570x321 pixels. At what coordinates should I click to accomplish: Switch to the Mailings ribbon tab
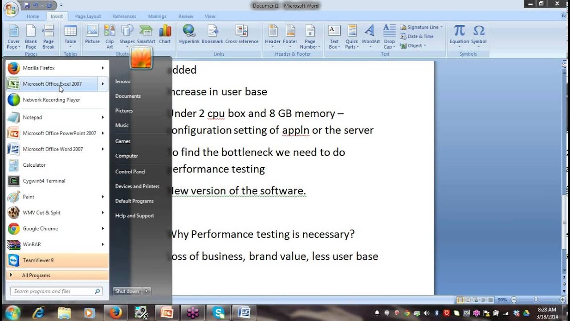(157, 16)
